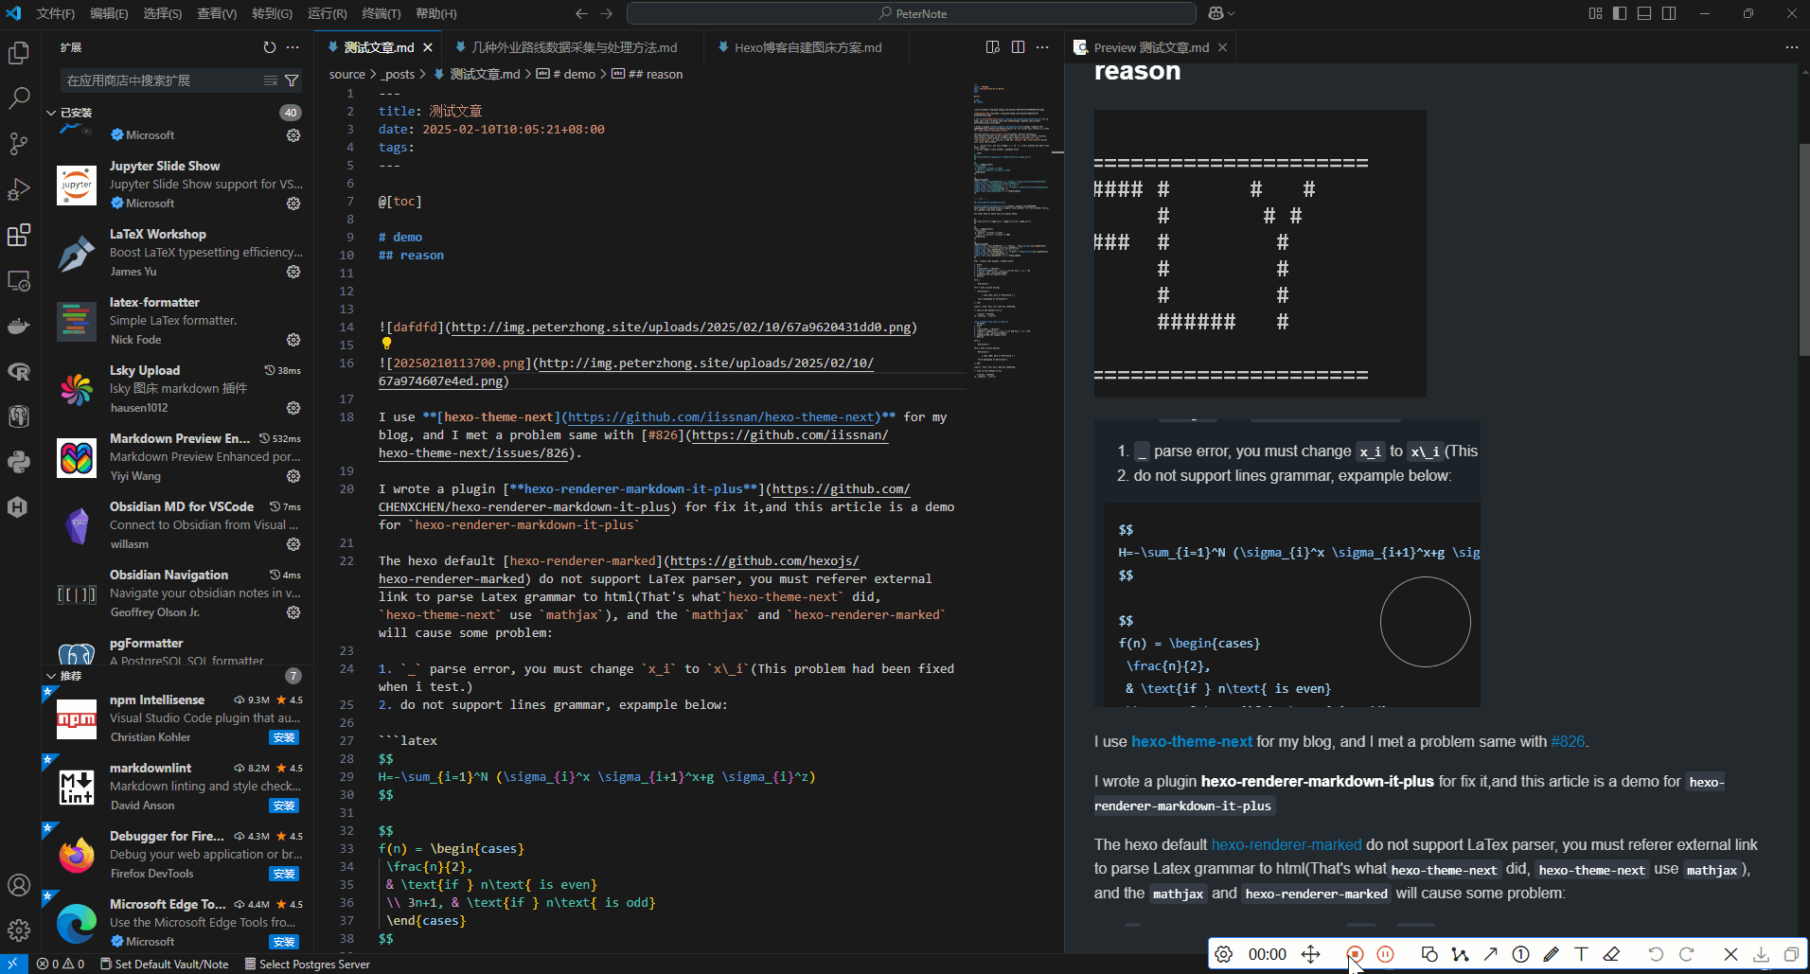Screen dimensions: 1810x974
Task: Open the PostgreSQL elephant view icon
Action: tap(19, 416)
